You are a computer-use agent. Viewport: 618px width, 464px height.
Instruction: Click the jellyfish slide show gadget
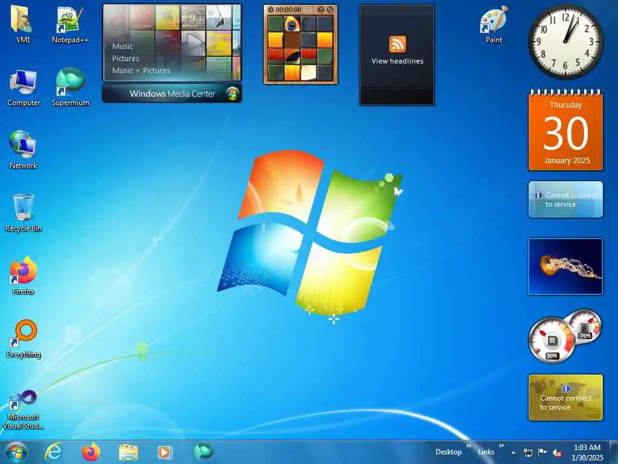[565, 266]
